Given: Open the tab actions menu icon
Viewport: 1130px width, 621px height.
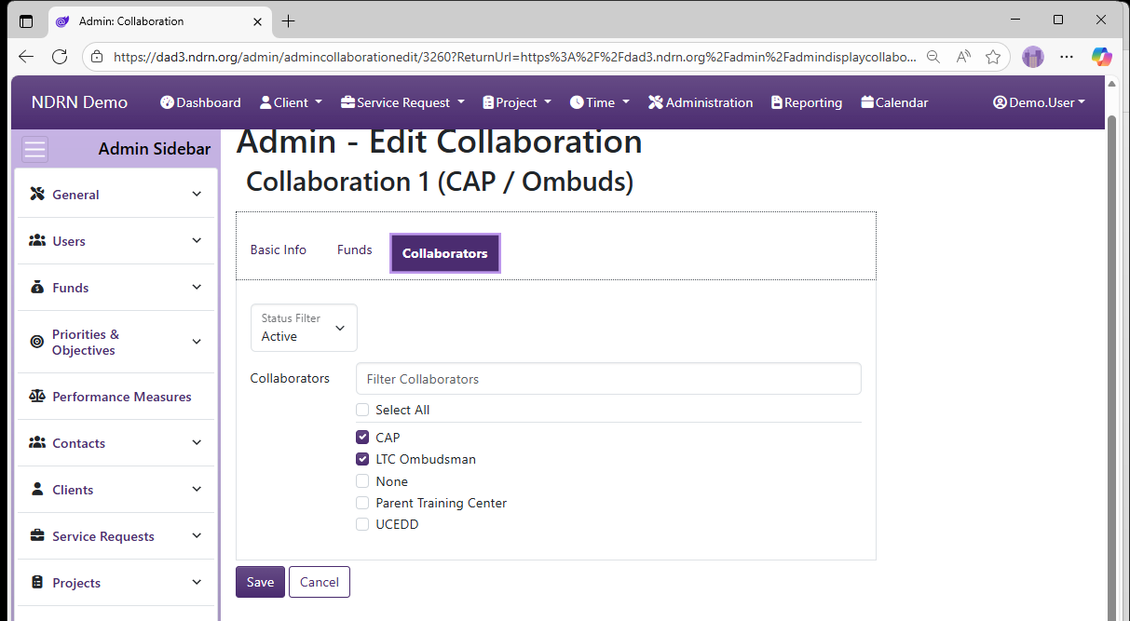Looking at the screenshot, I should (26, 20).
